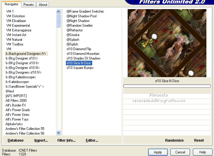Choose the @Night Shadow filter
This screenshot has width=214, height=156.
(x=78, y=21)
